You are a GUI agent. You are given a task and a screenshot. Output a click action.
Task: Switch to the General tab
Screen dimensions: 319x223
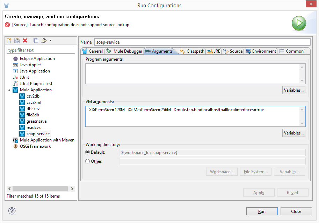[93, 51]
